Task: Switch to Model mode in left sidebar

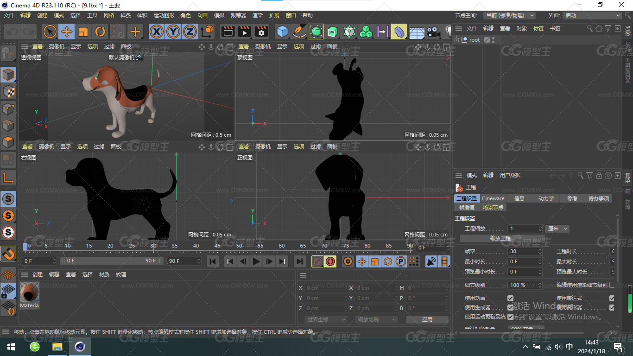Action: tap(8, 74)
